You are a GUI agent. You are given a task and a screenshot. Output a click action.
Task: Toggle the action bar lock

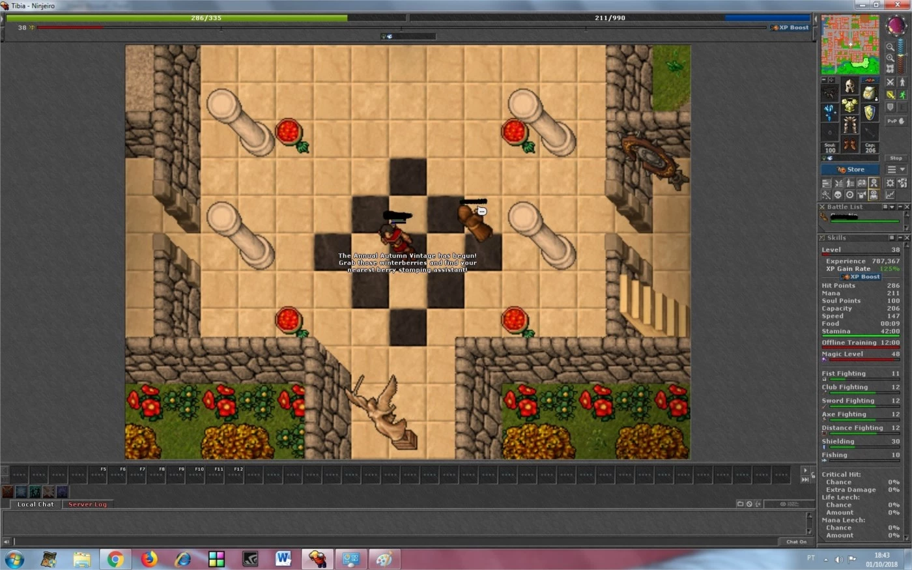813,475
